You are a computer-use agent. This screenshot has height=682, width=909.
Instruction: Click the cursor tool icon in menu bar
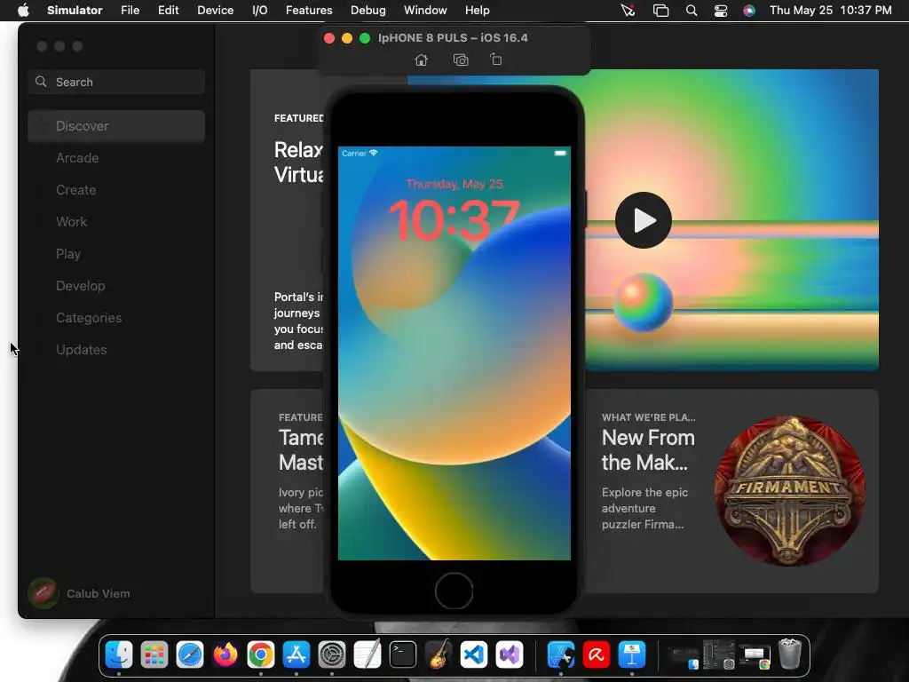pos(628,10)
